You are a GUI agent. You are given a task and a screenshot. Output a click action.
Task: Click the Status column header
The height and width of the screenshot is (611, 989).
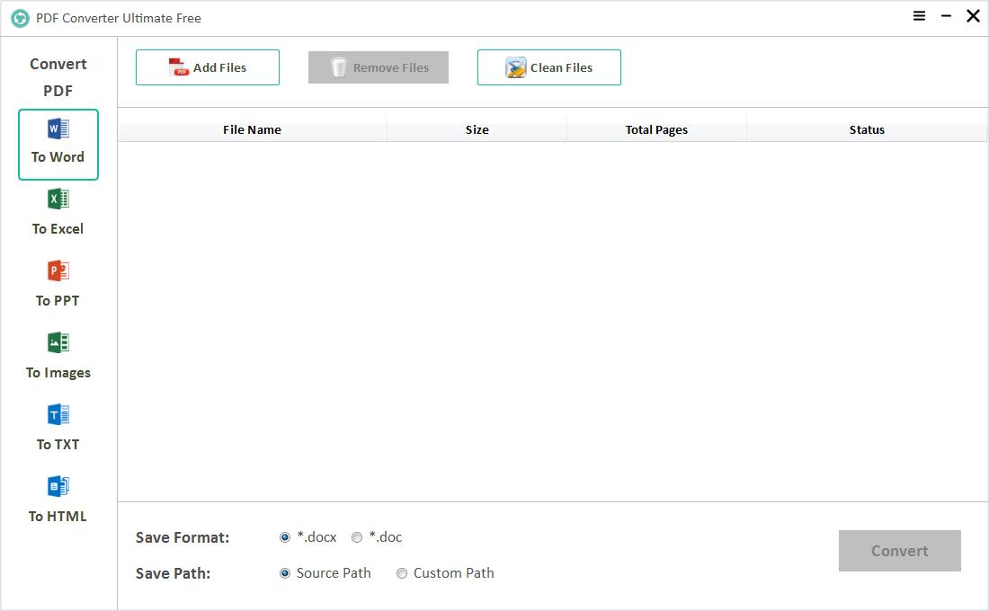866,129
